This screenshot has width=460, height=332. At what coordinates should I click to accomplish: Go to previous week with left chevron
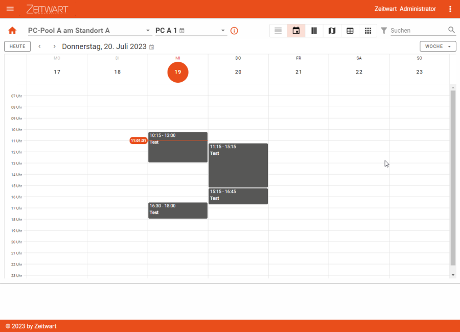(40, 46)
